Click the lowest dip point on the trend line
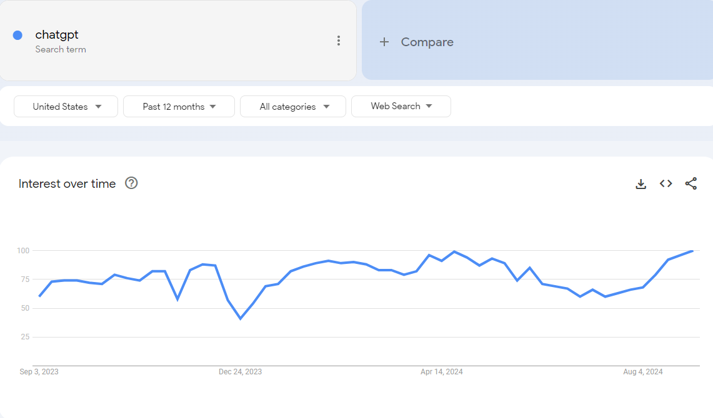Image resolution: width=713 pixels, height=418 pixels. click(x=241, y=319)
